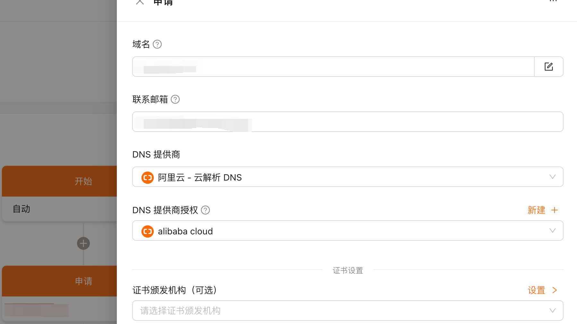The image size is (577, 324).
Task: Close the 申请 panel with X icon
Action: (x=140, y=2)
